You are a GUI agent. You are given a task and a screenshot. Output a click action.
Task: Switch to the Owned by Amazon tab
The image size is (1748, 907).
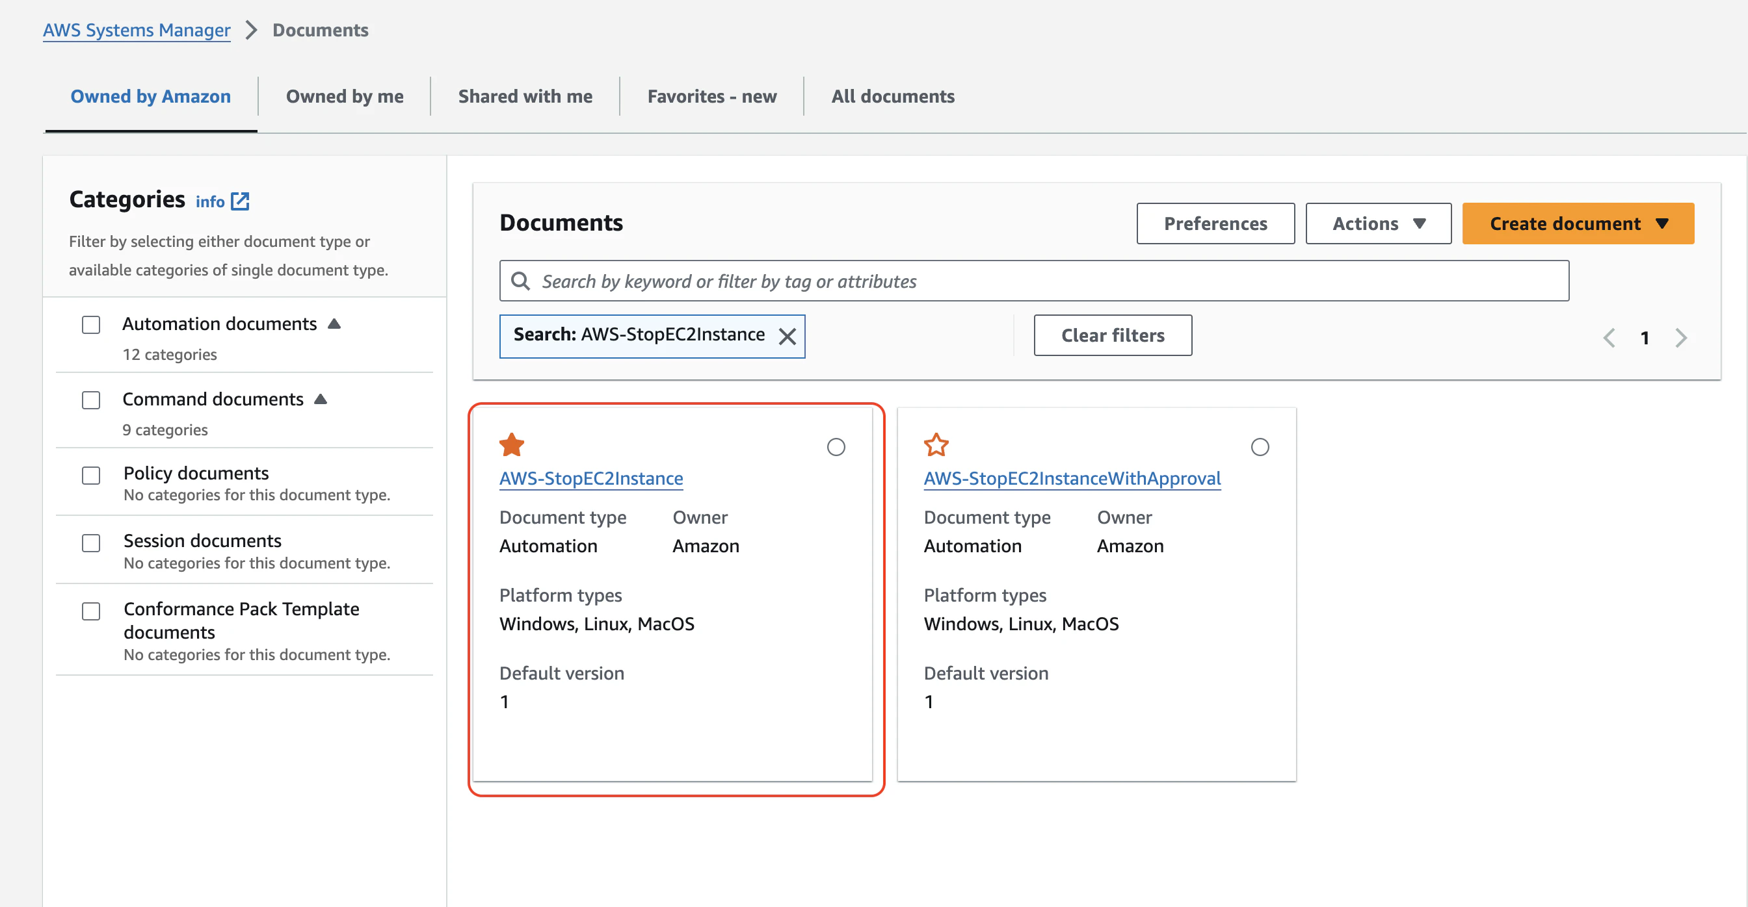(151, 96)
